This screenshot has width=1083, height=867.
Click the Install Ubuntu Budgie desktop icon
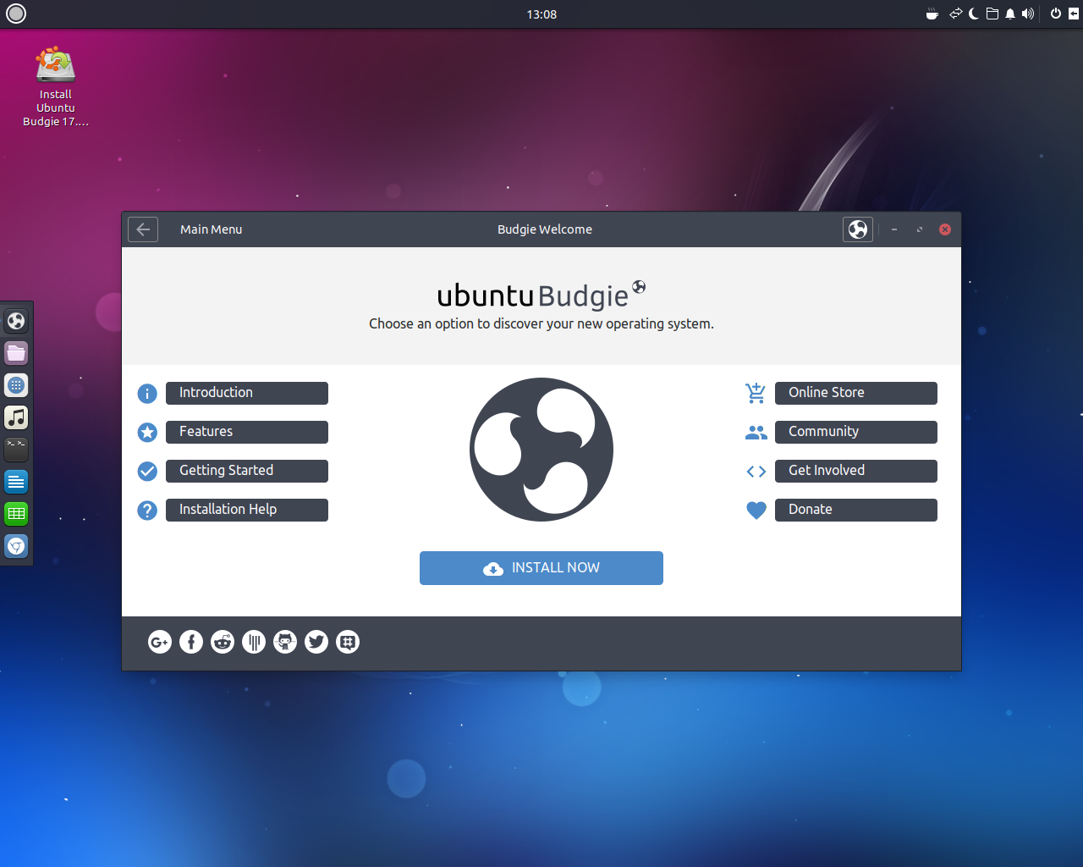[56, 87]
